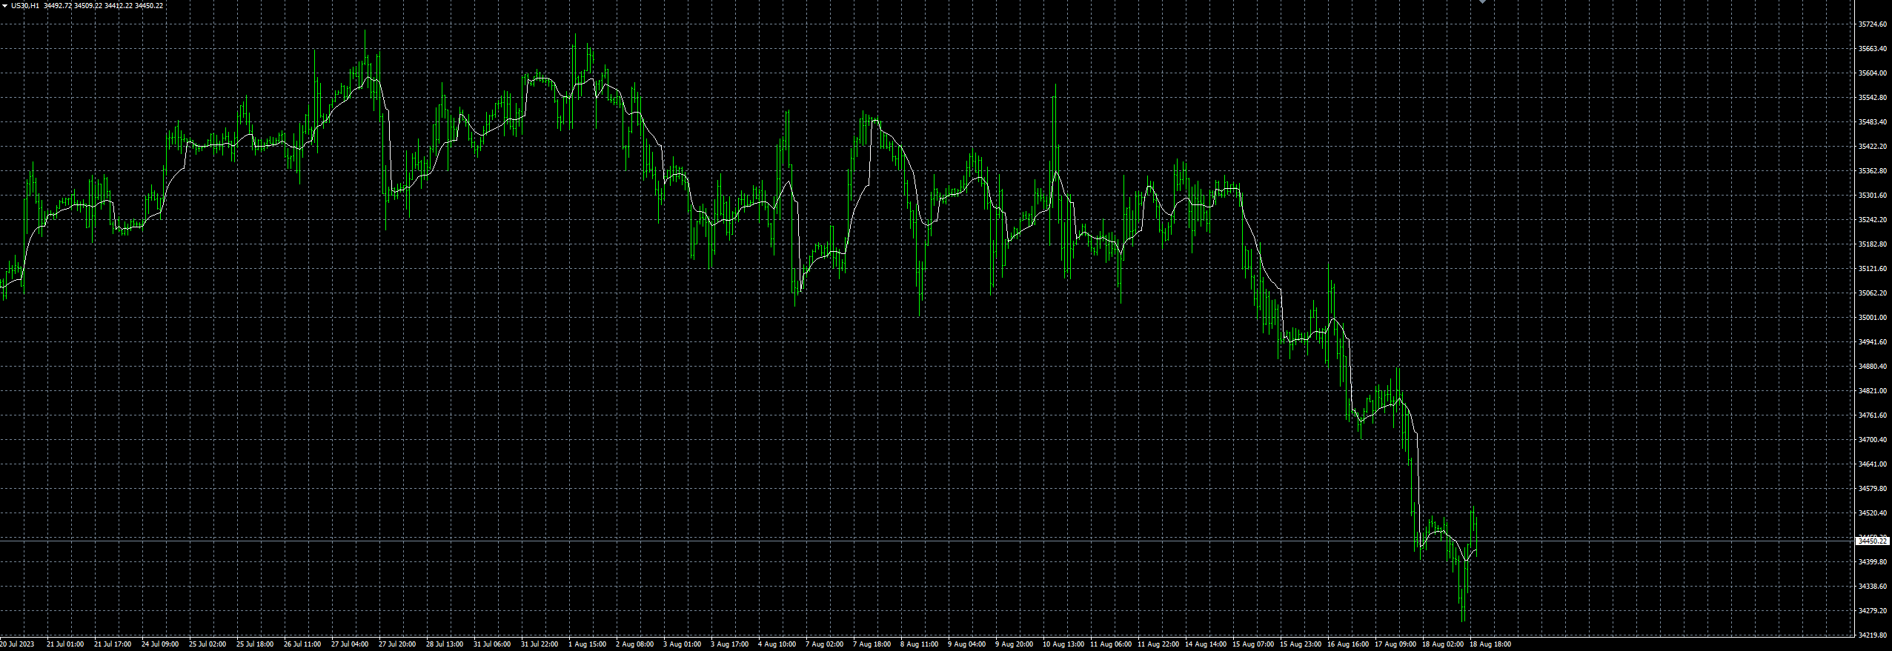Click price scale value 35062.20

pyautogui.click(x=1872, y=293)
